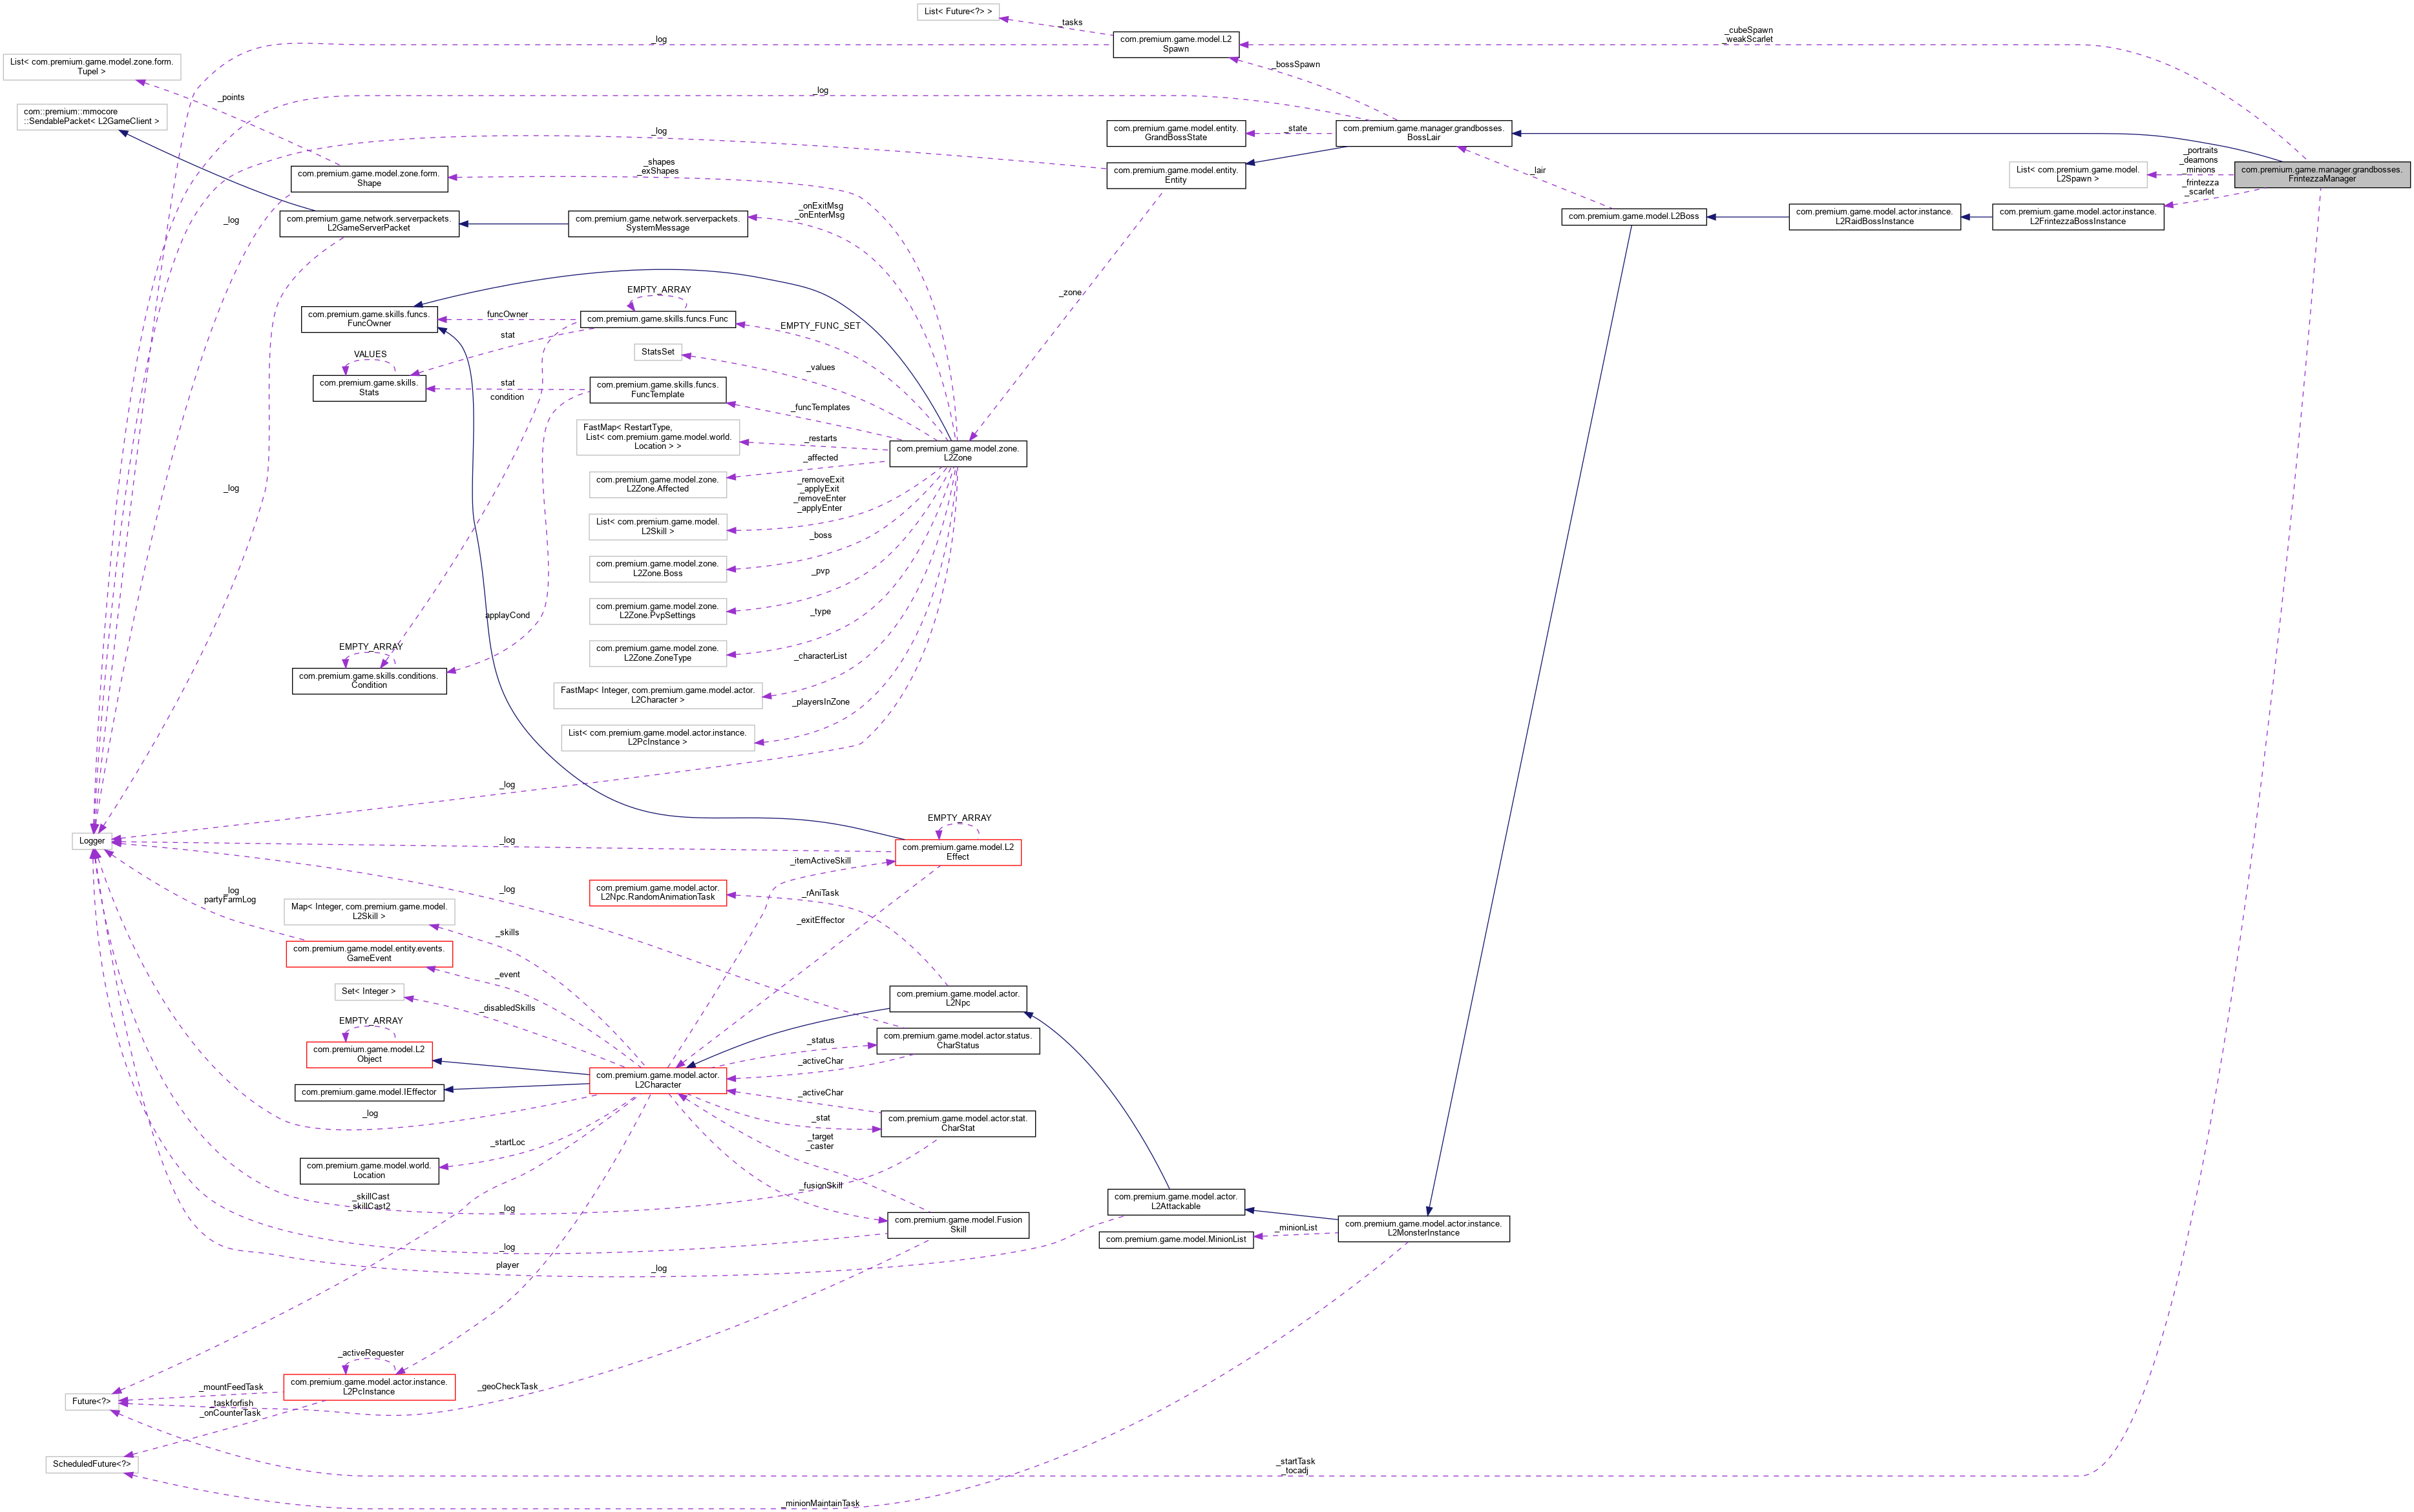The width and height of the screenshot is (2414, 1512).
Task: Select the FusionSkill class node
Action: (x=958, y=1225)
